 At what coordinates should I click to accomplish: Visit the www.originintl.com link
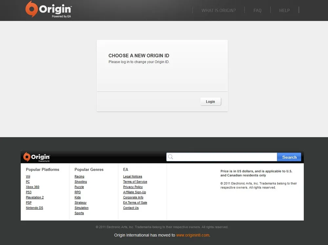193,235
